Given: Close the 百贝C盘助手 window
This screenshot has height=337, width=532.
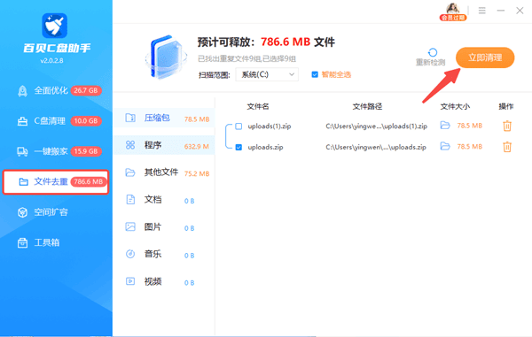Looking at the screenshot, I should [x=520, y=11].
